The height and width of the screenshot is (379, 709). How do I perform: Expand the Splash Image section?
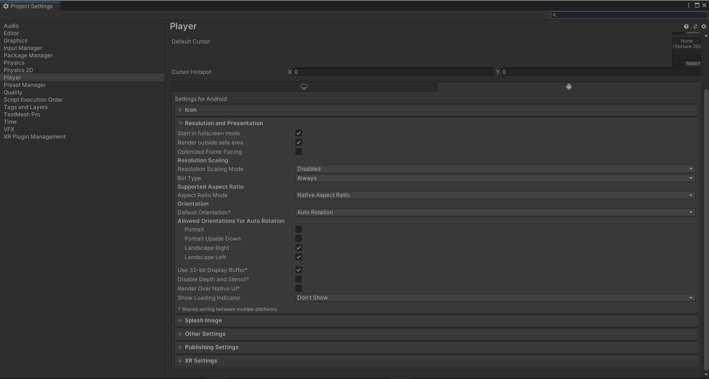coord(436,320)
